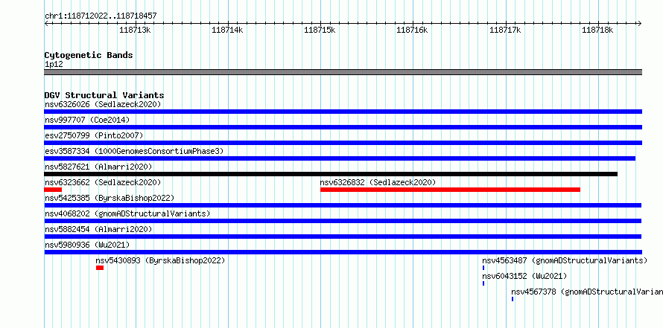The height and width of the screenshot is (328, 663).
Task: Click the nsv4068202 (gnomADStructuralVariants) label
Action: (127, 213)
